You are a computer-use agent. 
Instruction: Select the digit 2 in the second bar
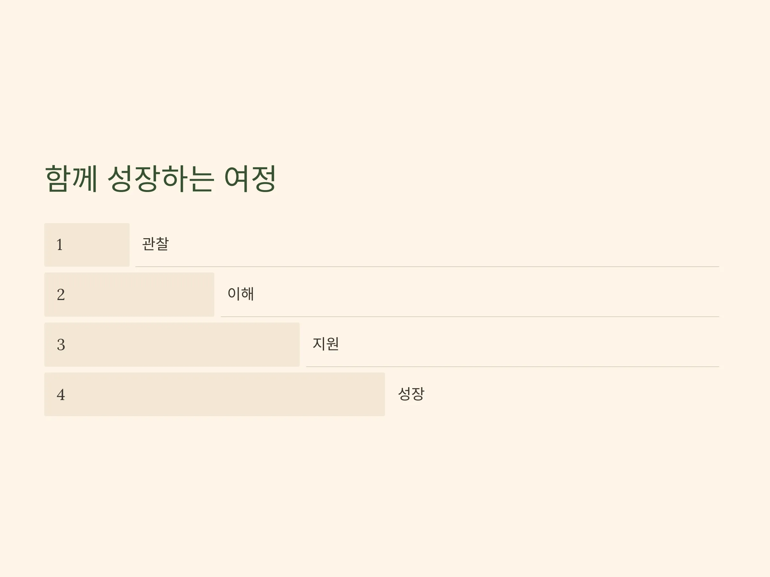[x=61, y=295]
